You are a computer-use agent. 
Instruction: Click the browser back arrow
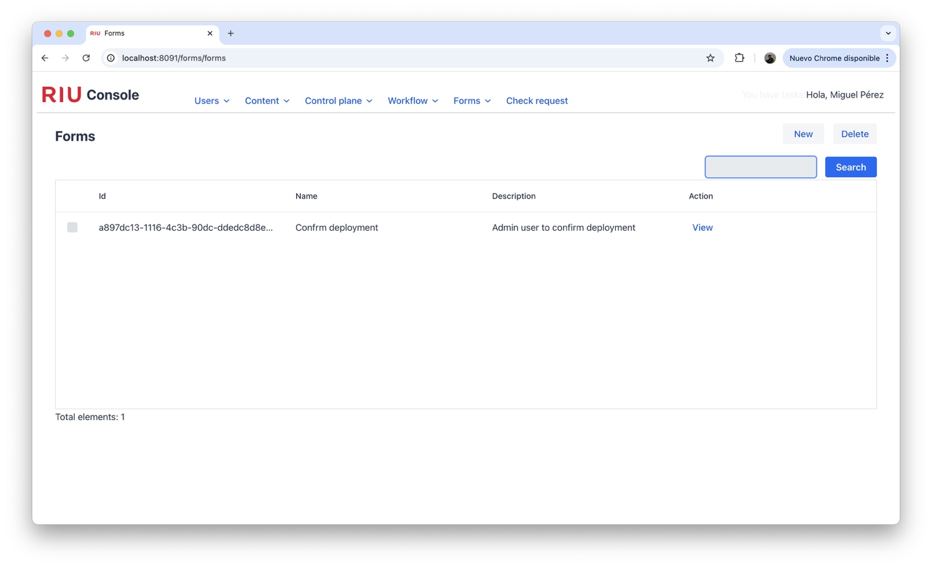pyautogui.click(x=45, y=58)
